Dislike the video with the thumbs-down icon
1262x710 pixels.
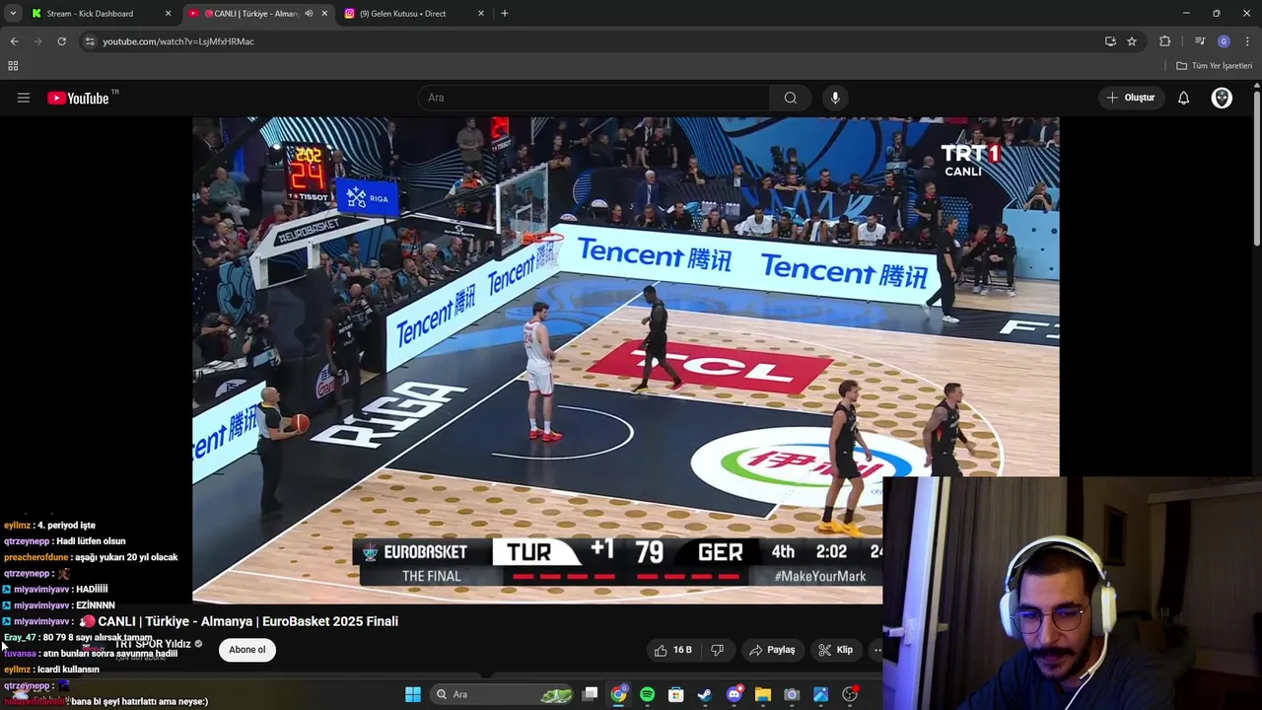(x=717, y=650)
